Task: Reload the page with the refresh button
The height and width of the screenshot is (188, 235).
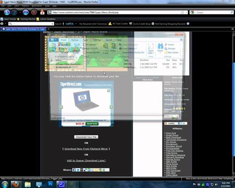Action: tap(26, 12)
